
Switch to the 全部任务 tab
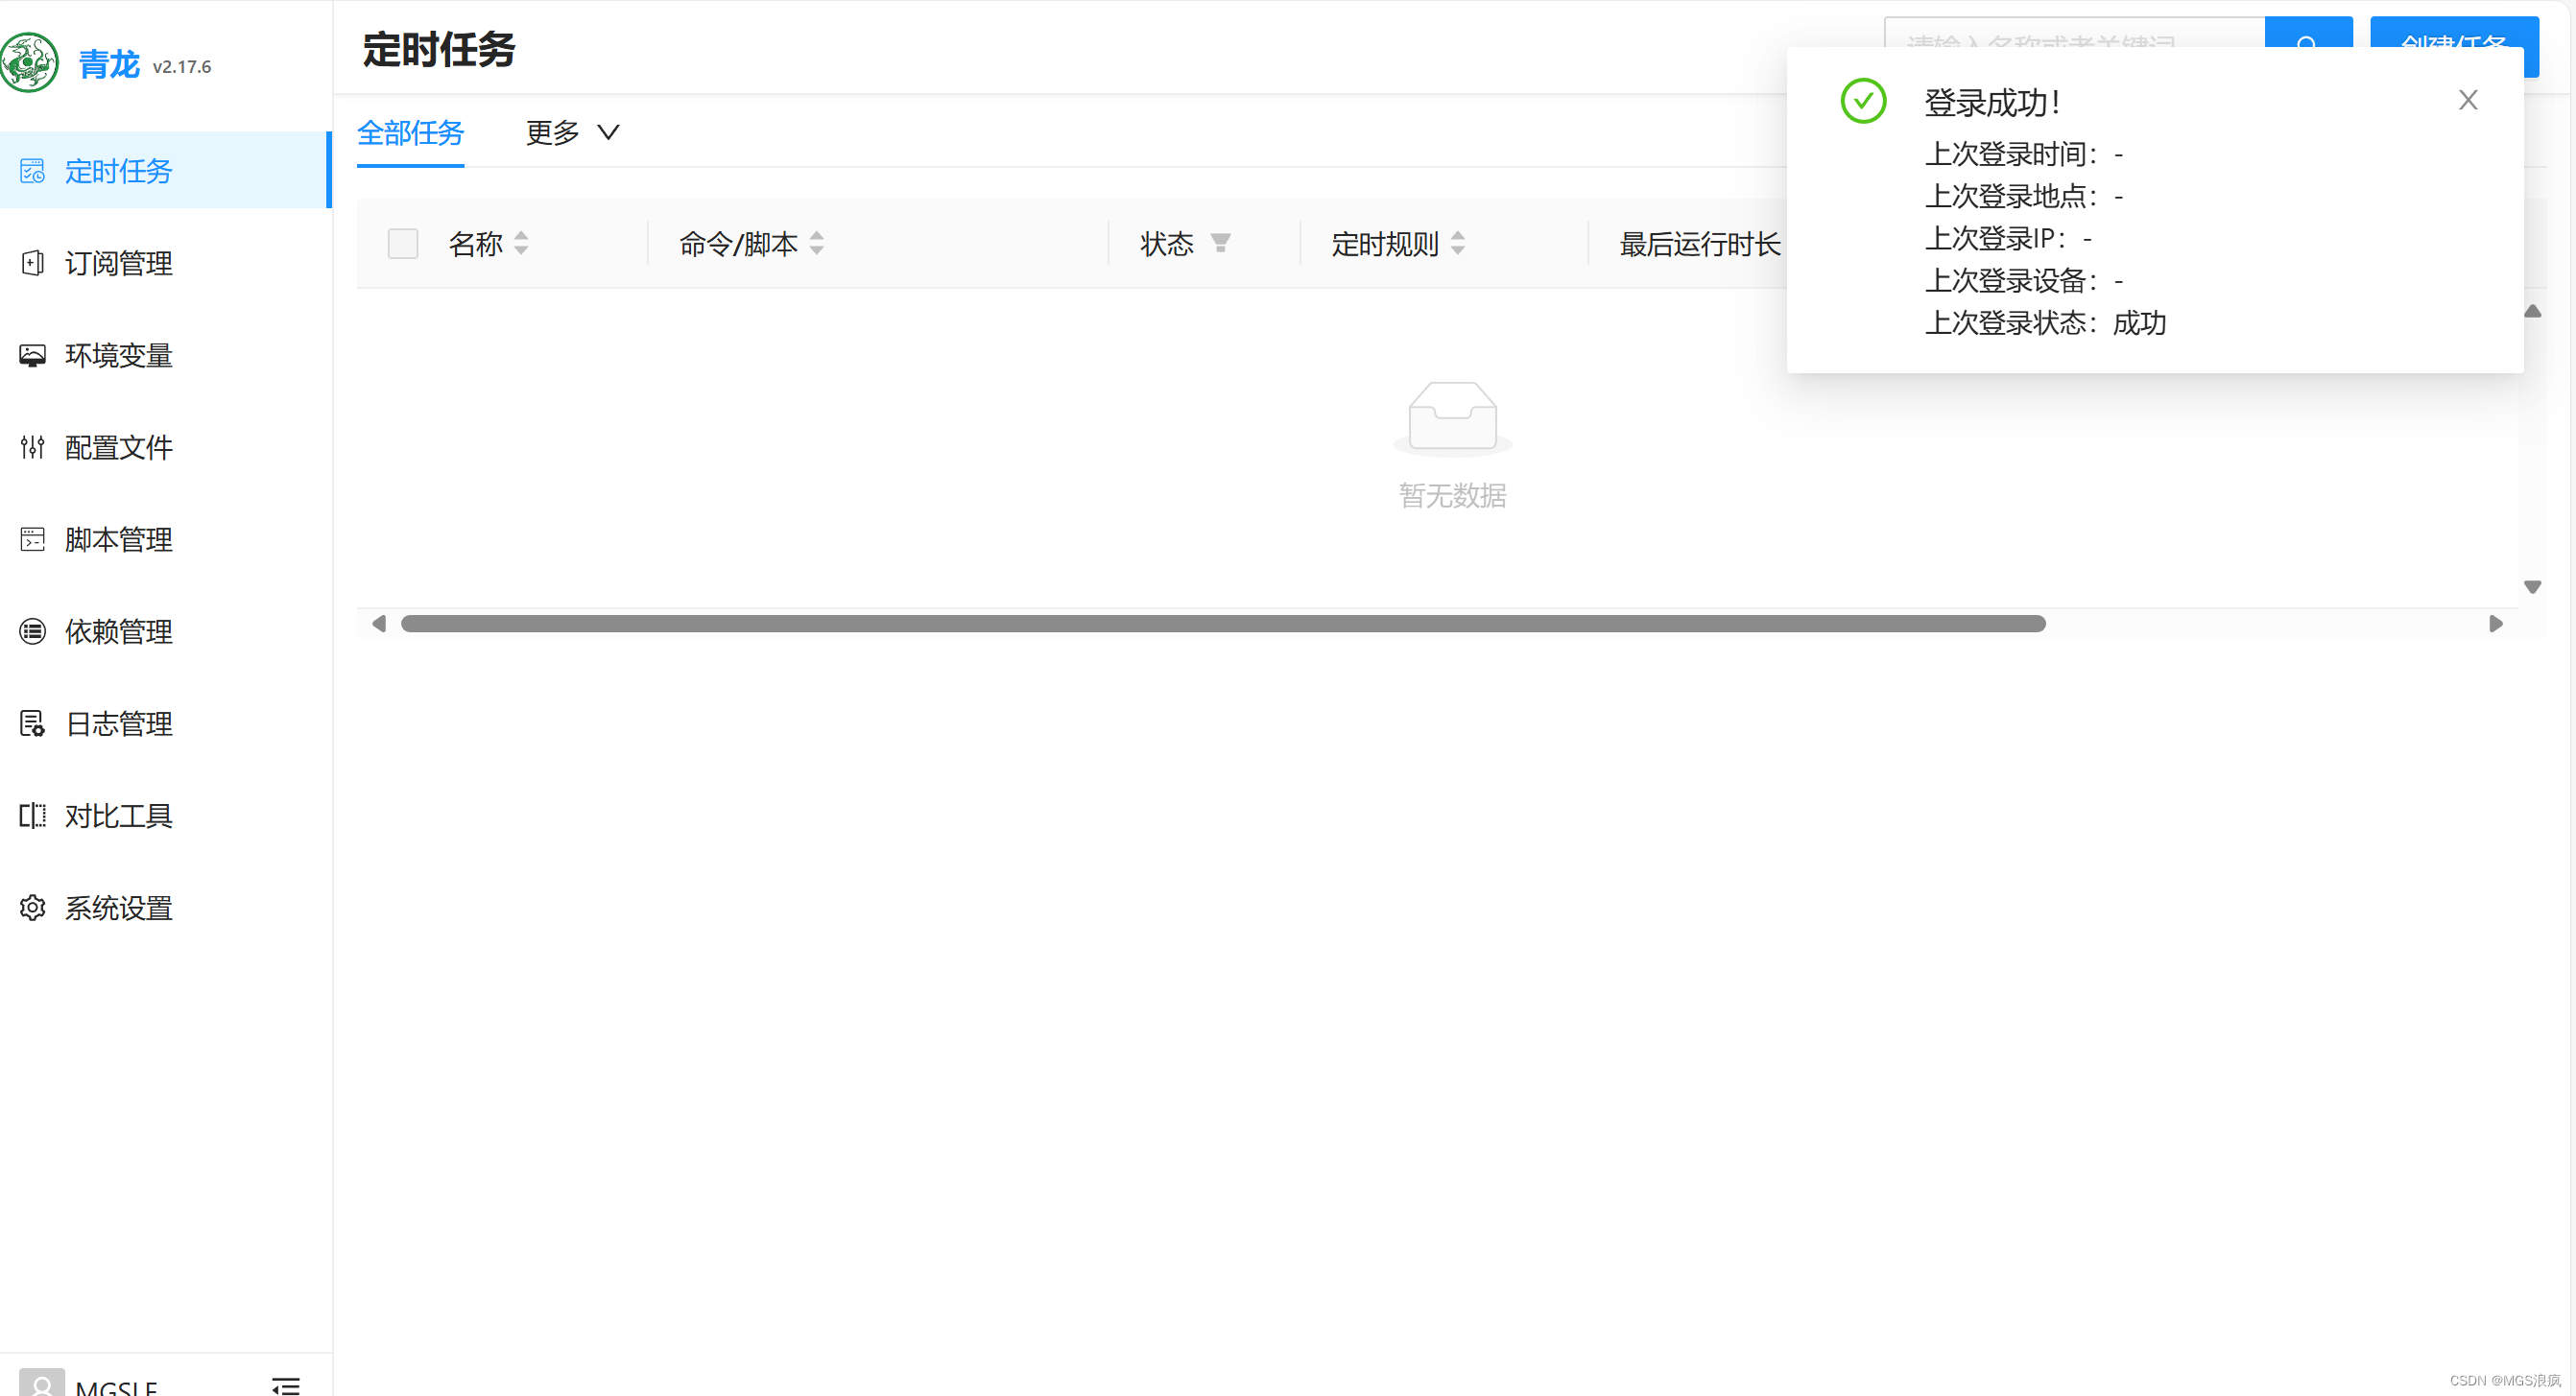(410, 132)
